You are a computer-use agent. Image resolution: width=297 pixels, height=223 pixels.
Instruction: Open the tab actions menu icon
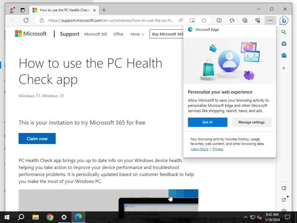(23, 10)
